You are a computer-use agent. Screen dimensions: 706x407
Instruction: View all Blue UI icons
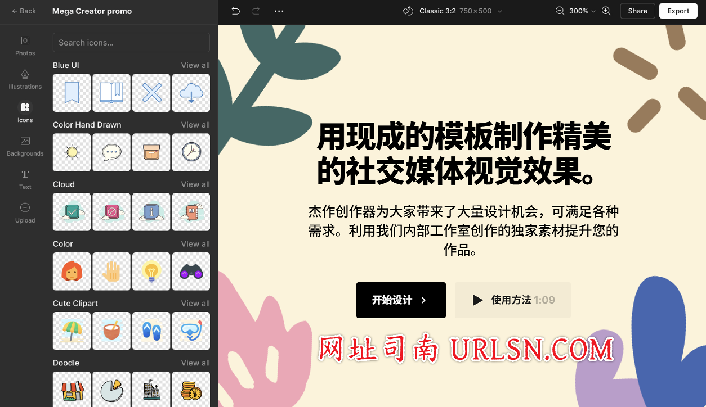[195, 65]
